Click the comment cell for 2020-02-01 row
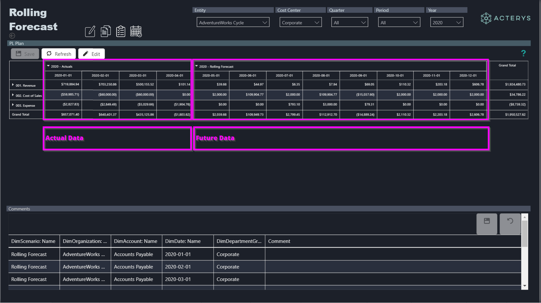The height and width of the screenshot is (303, 541). (393, 267)
